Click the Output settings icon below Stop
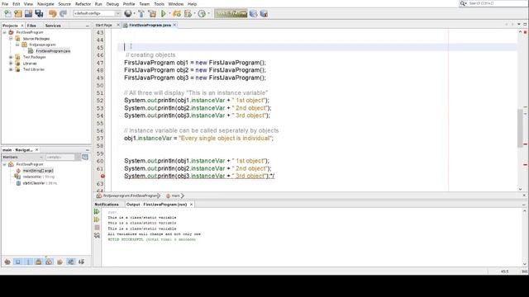The width and height of the screenshot is (529, 297). pyautogui.click(x=97, y=235)
